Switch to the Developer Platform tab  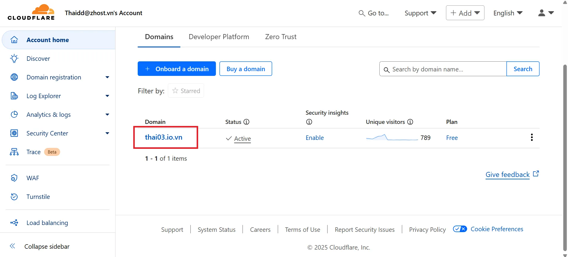219,37
